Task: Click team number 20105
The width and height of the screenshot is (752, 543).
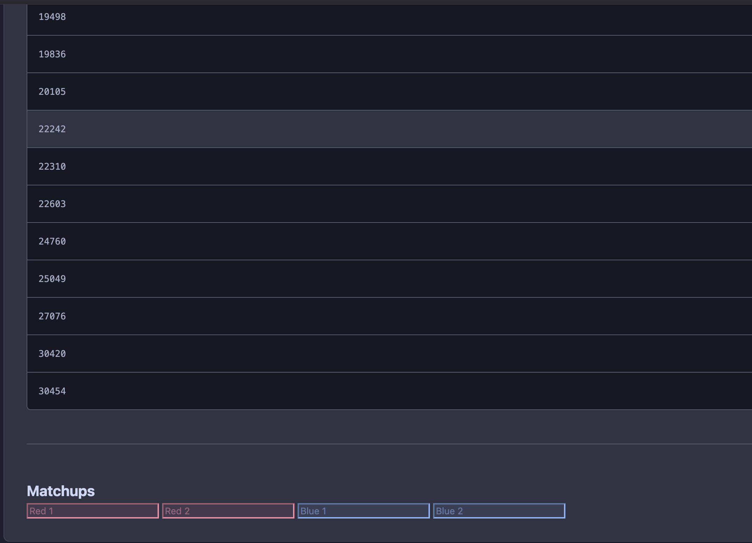Action: [52, 92]
